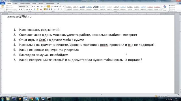Screen dimensions: 181x101
Task: Open the Windows Start button
Action: 3,99
